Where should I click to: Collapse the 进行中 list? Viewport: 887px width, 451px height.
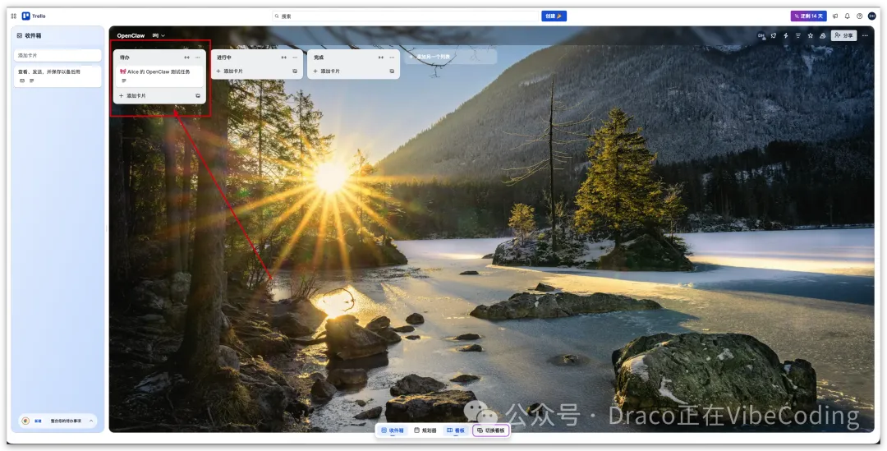[x=283, y=58]
